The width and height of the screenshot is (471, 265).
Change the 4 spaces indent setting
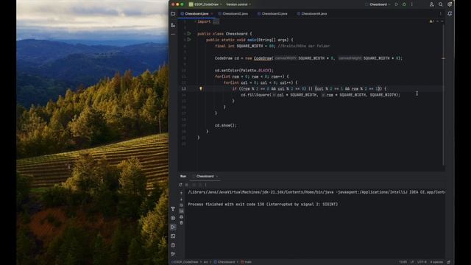(x=436, y=262)
